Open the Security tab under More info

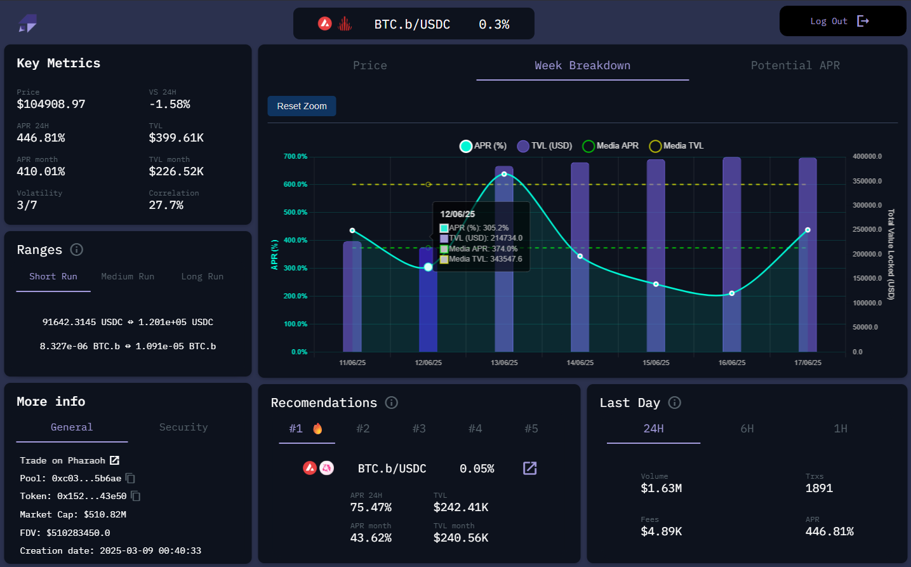tap(183, 427)
